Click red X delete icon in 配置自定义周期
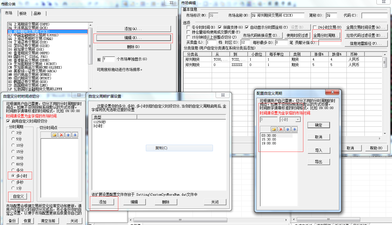The width and height of the screenshot is (392, 225). click(x=281, y=129)
